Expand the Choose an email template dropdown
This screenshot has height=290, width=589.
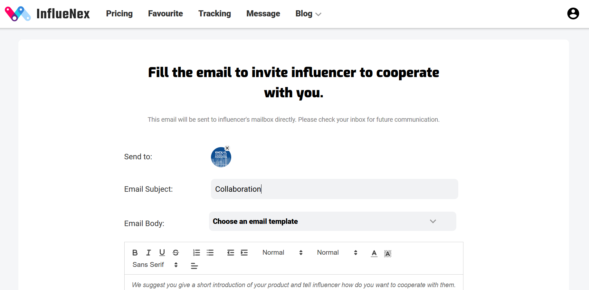point(332,221)
